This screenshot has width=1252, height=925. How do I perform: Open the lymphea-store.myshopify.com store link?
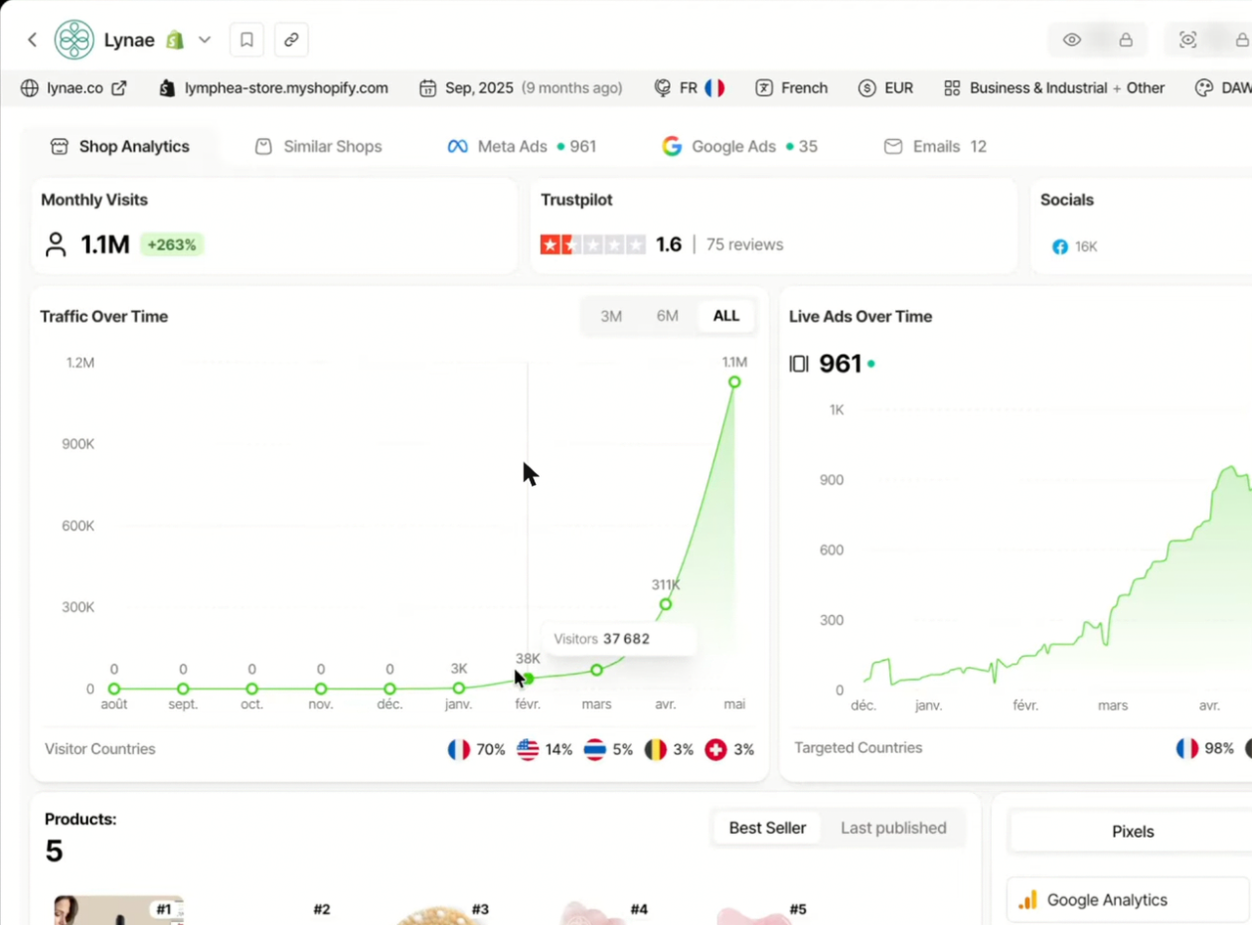click(274, 88)
